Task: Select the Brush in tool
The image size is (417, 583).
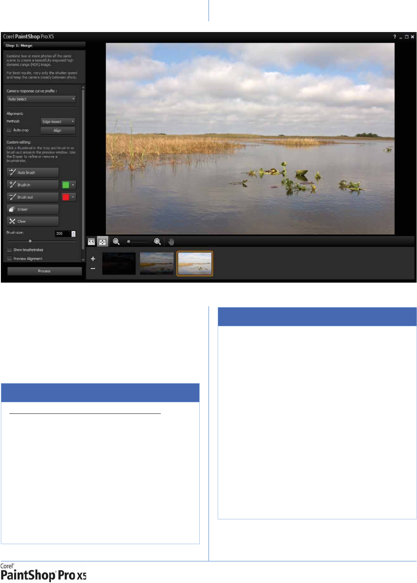Action: tap(33, 185)
